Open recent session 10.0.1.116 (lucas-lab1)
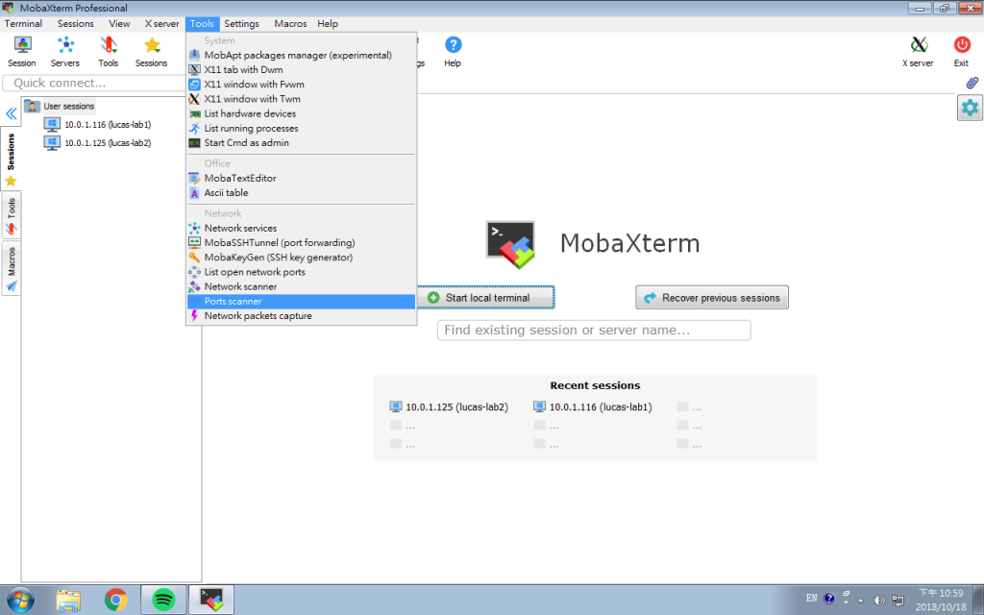This screenshot has width=984, height=615. [593, 406]
